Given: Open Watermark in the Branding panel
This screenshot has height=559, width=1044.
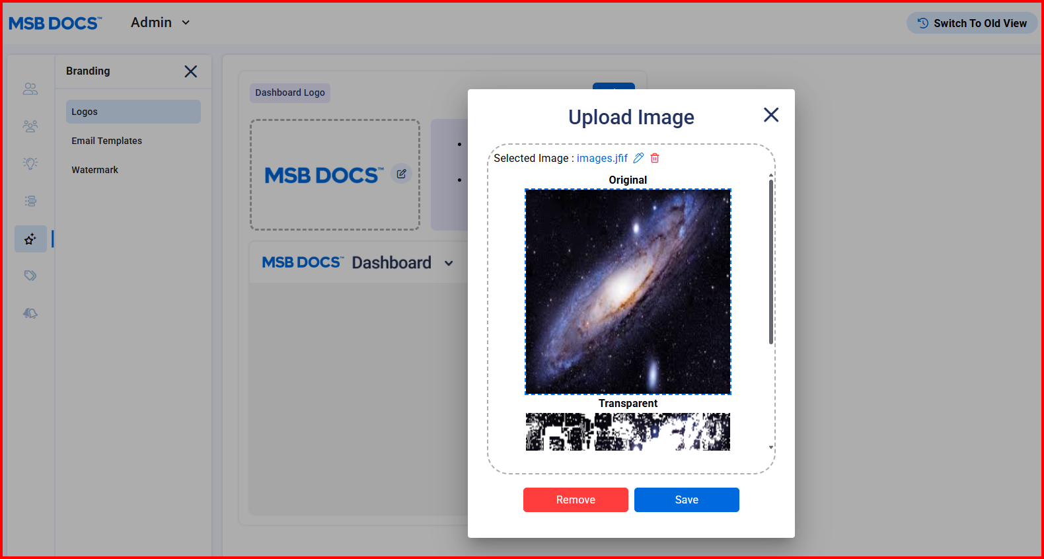Looking at the screenshot, I should 95,170.
